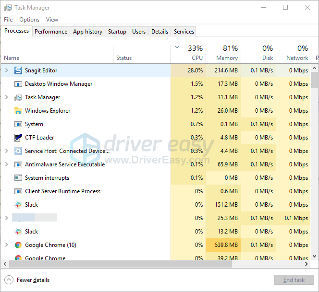Select the Antimalware Service Executable icon
The width and height of the screenshot is (319, 292).
(18, 164)
